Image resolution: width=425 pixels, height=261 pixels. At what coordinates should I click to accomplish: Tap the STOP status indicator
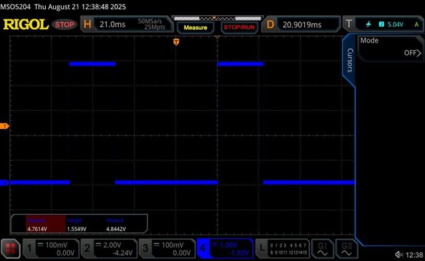(x=64, y=25)
